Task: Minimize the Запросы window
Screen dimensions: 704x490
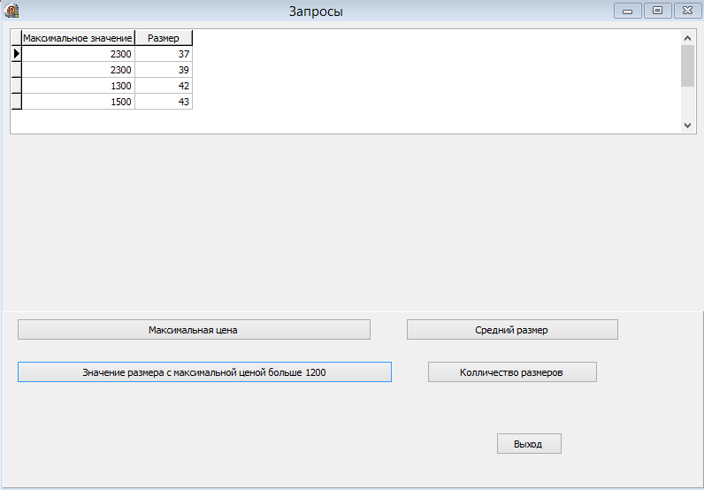Action: click(628, 11)
